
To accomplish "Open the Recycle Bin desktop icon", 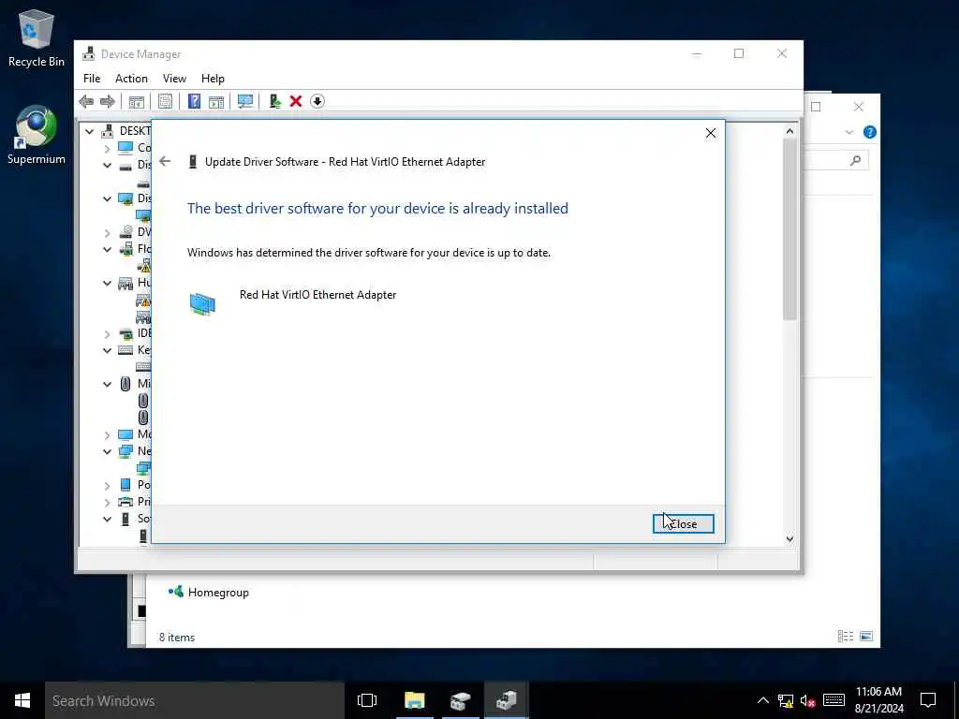I will pos(37,37).
